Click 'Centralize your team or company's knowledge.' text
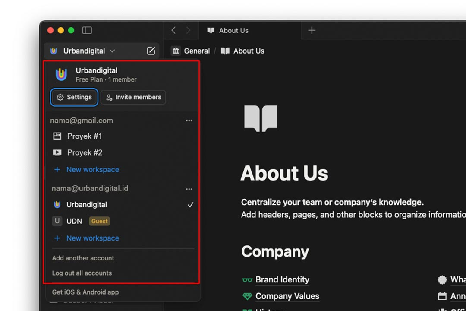The height and width of the screenshot is (311, 466). (x=332, y=203)
